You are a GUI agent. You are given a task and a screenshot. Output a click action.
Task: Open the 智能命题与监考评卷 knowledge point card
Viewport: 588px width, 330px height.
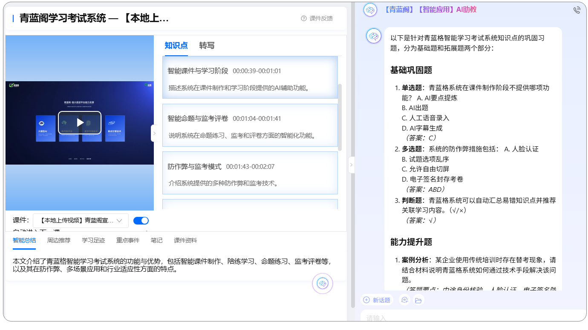(x=250, y=125)
